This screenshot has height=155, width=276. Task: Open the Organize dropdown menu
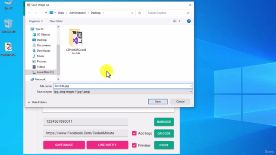(36, 21)
